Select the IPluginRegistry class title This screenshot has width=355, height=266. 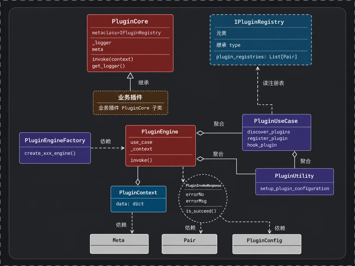click(x=259, y=22)
